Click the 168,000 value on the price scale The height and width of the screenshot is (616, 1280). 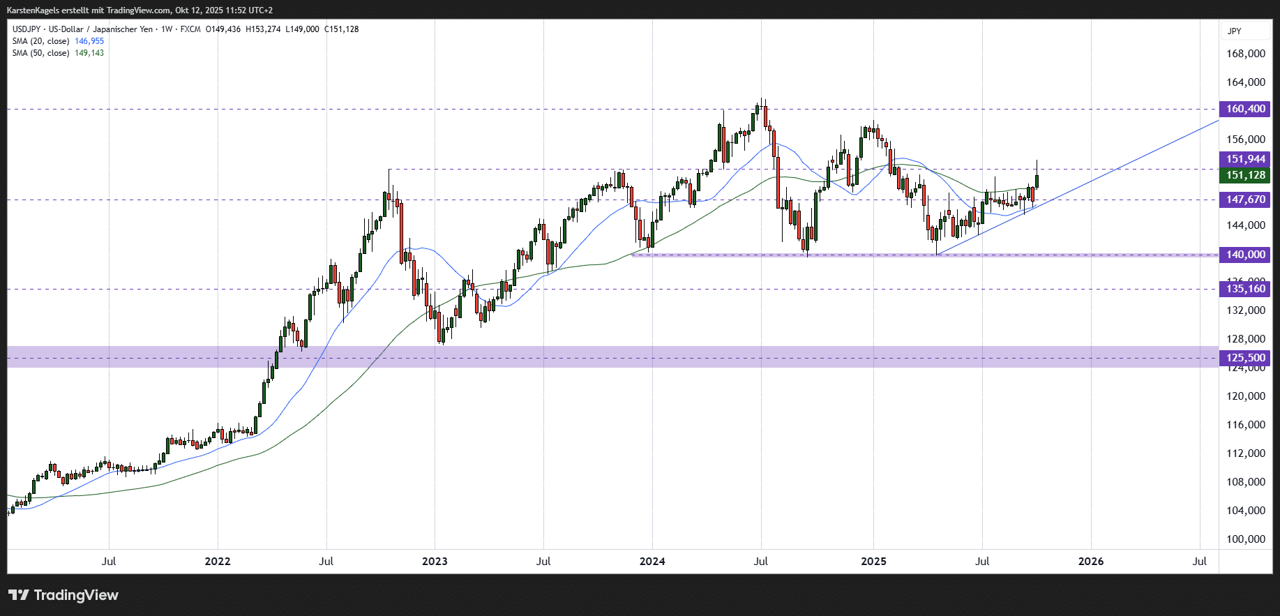(x=1245, y=54)
